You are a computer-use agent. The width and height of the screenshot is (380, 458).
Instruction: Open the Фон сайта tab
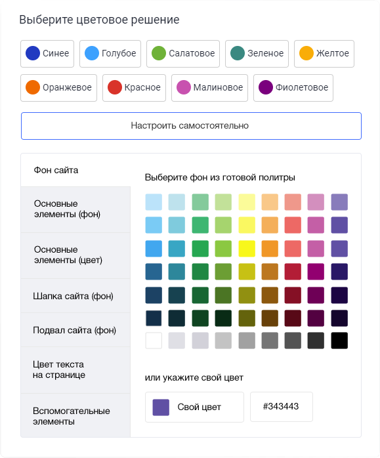pos(75,170)
